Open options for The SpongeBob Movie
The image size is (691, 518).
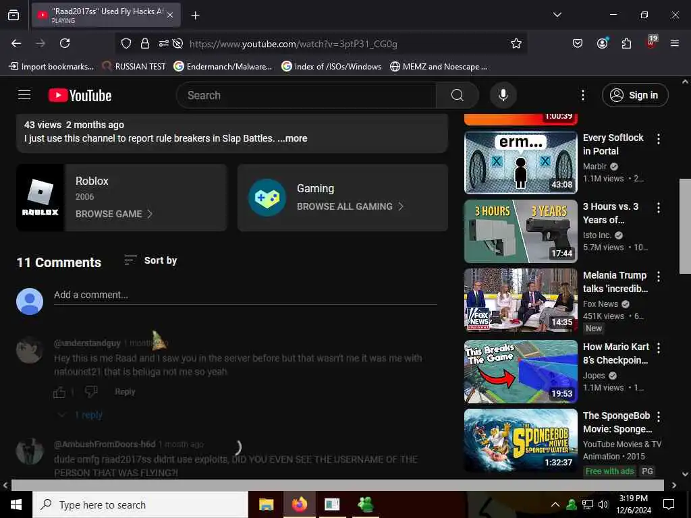(x=659, y=416)
